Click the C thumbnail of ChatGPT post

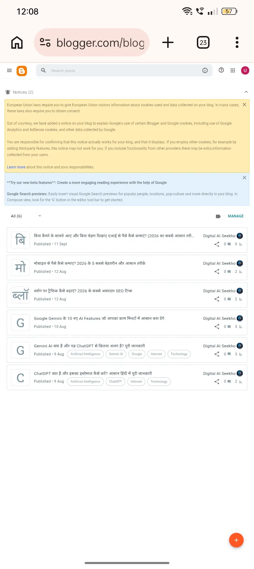coord(20,378)
